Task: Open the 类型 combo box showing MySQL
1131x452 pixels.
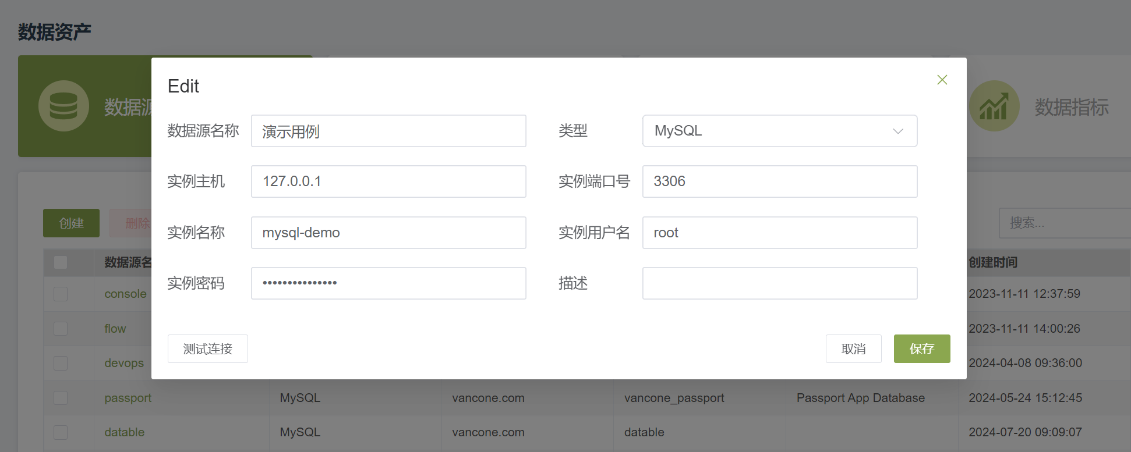Action: pyautogui.click(x=780, y=131)
